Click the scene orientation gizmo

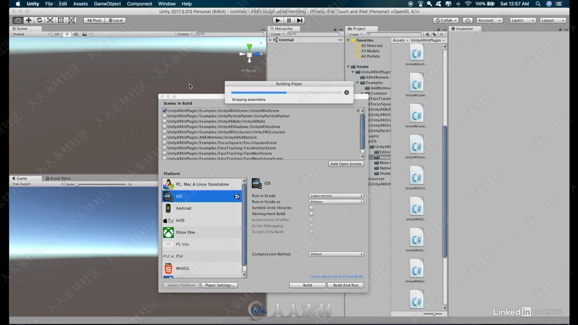click(249, 55)
